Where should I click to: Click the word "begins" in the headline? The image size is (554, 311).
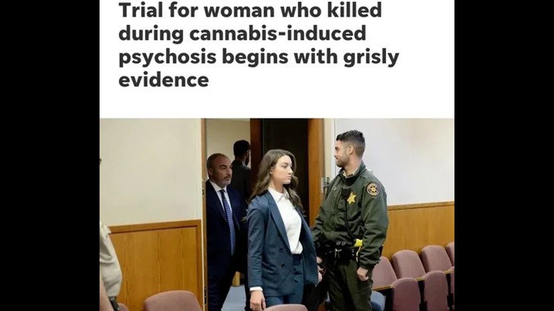254,58
